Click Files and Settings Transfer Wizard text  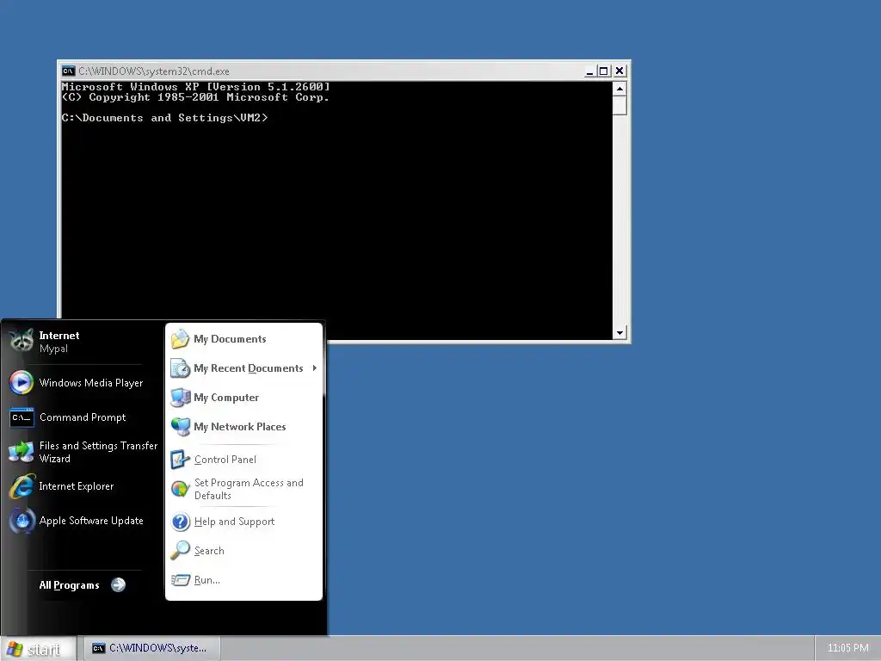click(x=98, y=452)
